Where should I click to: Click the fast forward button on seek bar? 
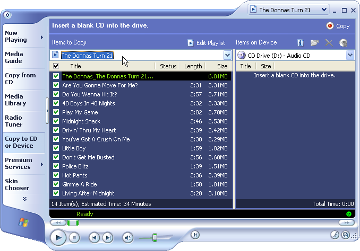tap(346, 222)
